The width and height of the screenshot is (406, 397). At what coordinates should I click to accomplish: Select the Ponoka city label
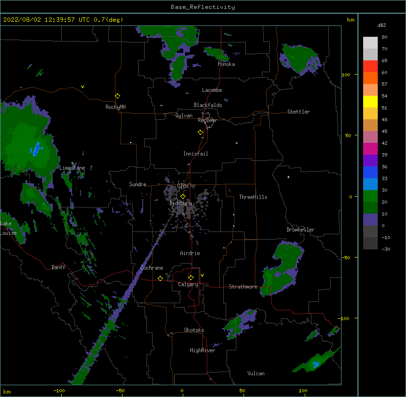226,64
